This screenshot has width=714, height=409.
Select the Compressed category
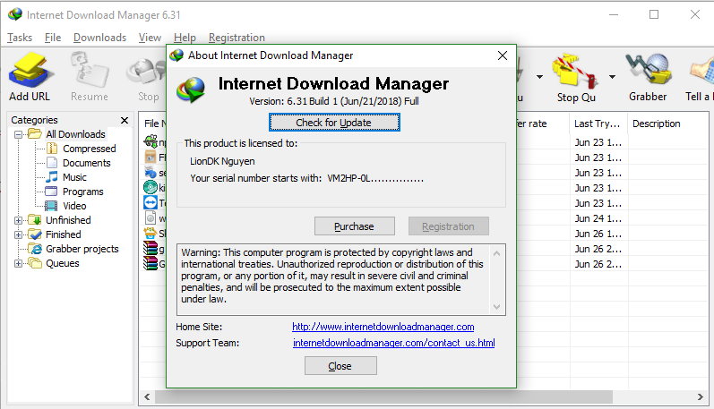coord(90,149)
